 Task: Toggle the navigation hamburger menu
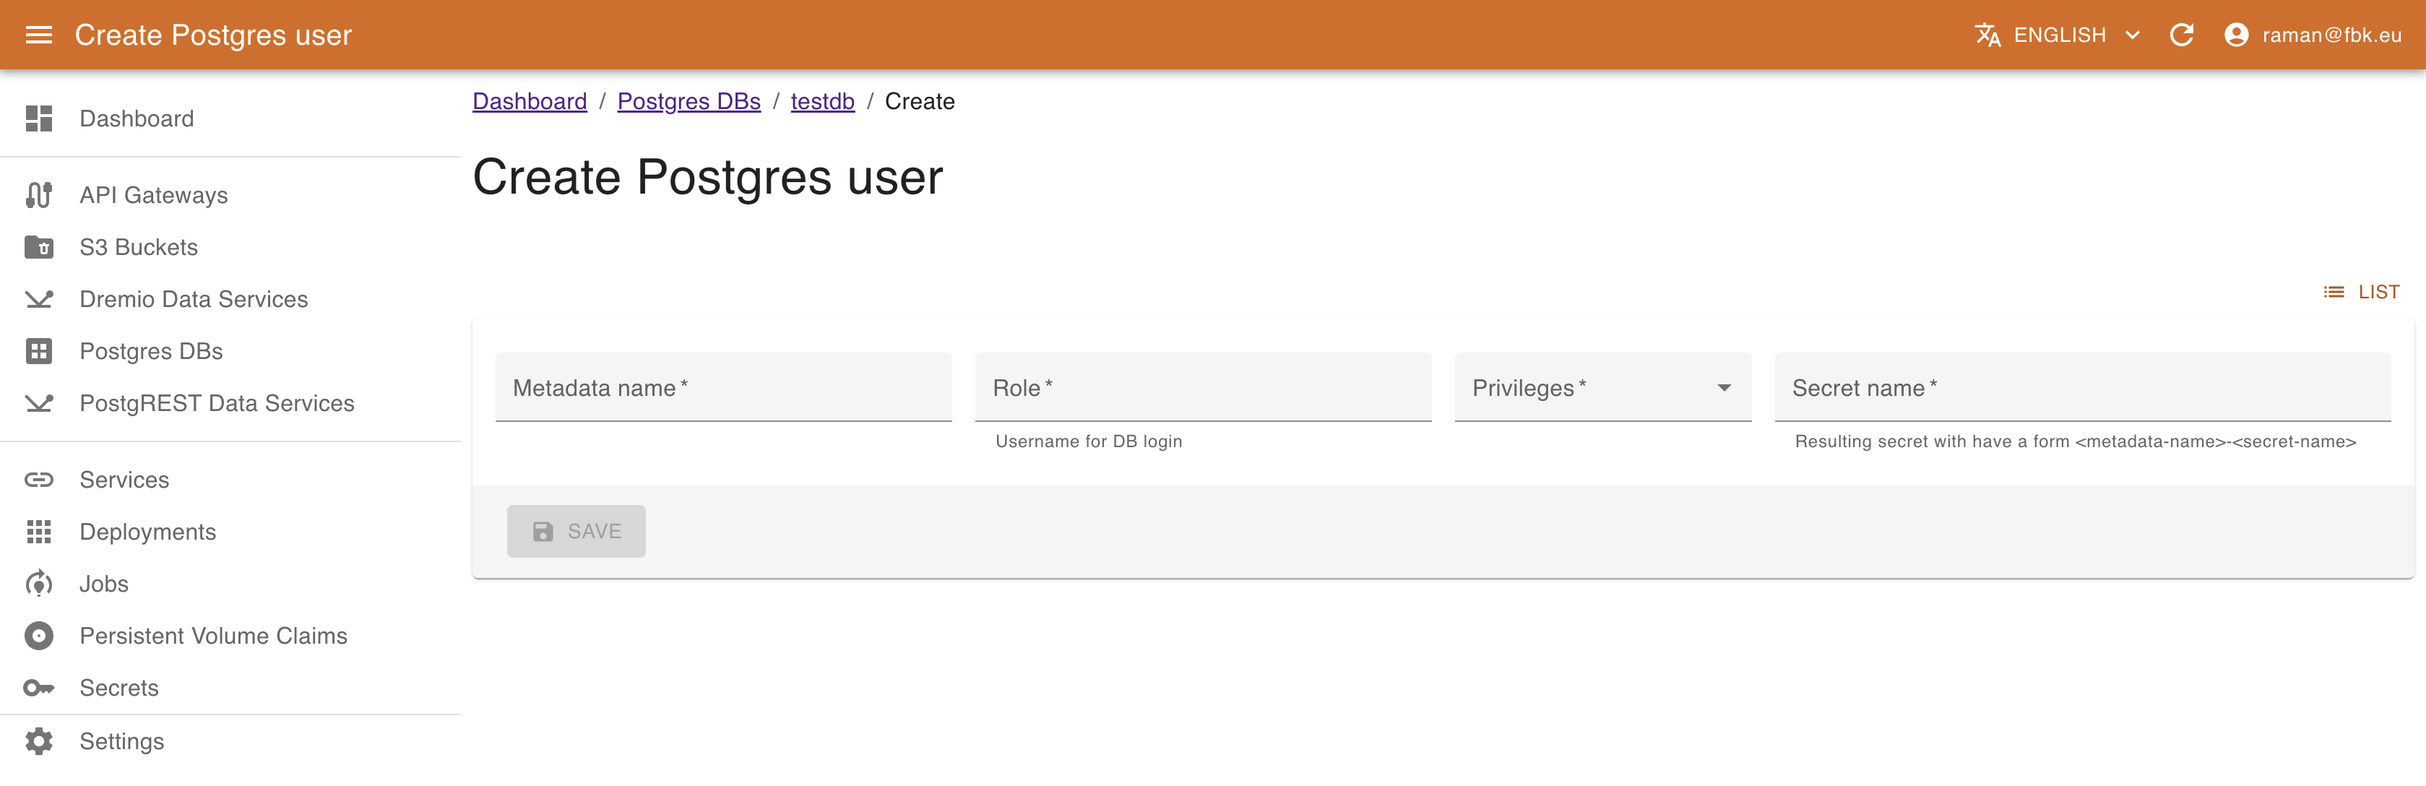point(38,34)
